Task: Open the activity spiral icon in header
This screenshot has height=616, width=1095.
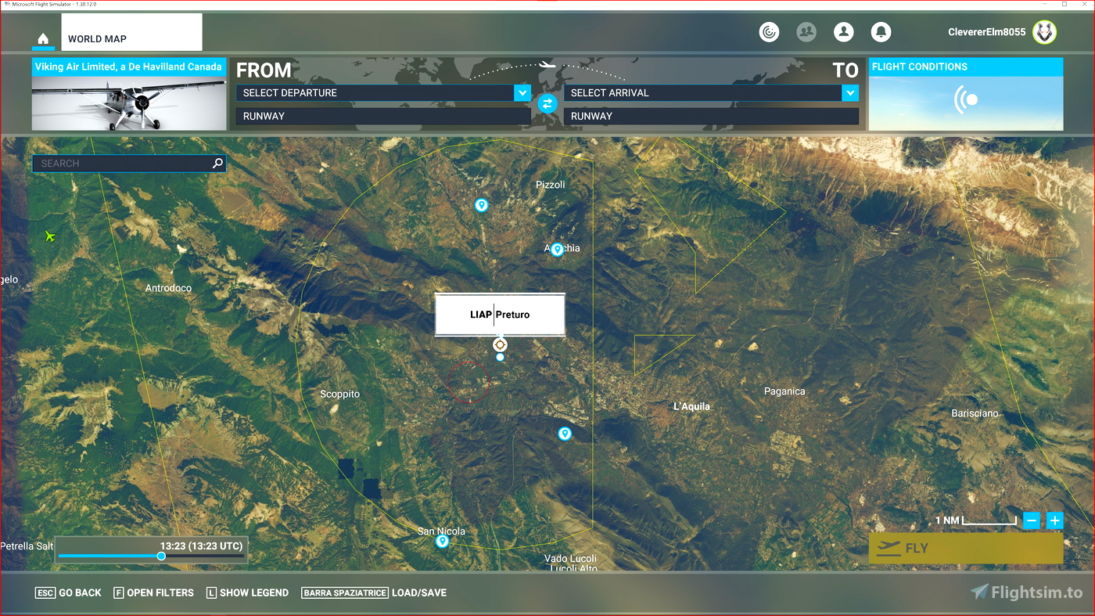Action: click(770, 32)
